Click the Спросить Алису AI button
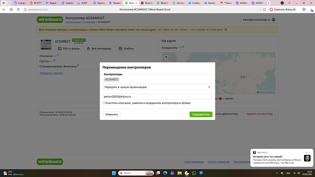315x177 pixels. (x=283, y=10)
